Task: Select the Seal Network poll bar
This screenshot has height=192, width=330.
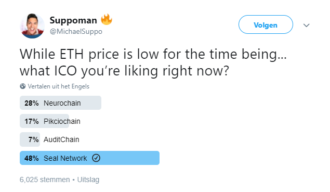Action: click(x=90, y=158)
